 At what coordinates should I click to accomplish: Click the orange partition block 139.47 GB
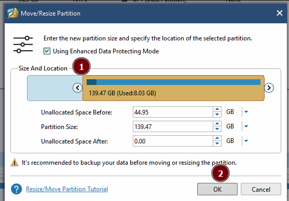(x=173, y=88)
